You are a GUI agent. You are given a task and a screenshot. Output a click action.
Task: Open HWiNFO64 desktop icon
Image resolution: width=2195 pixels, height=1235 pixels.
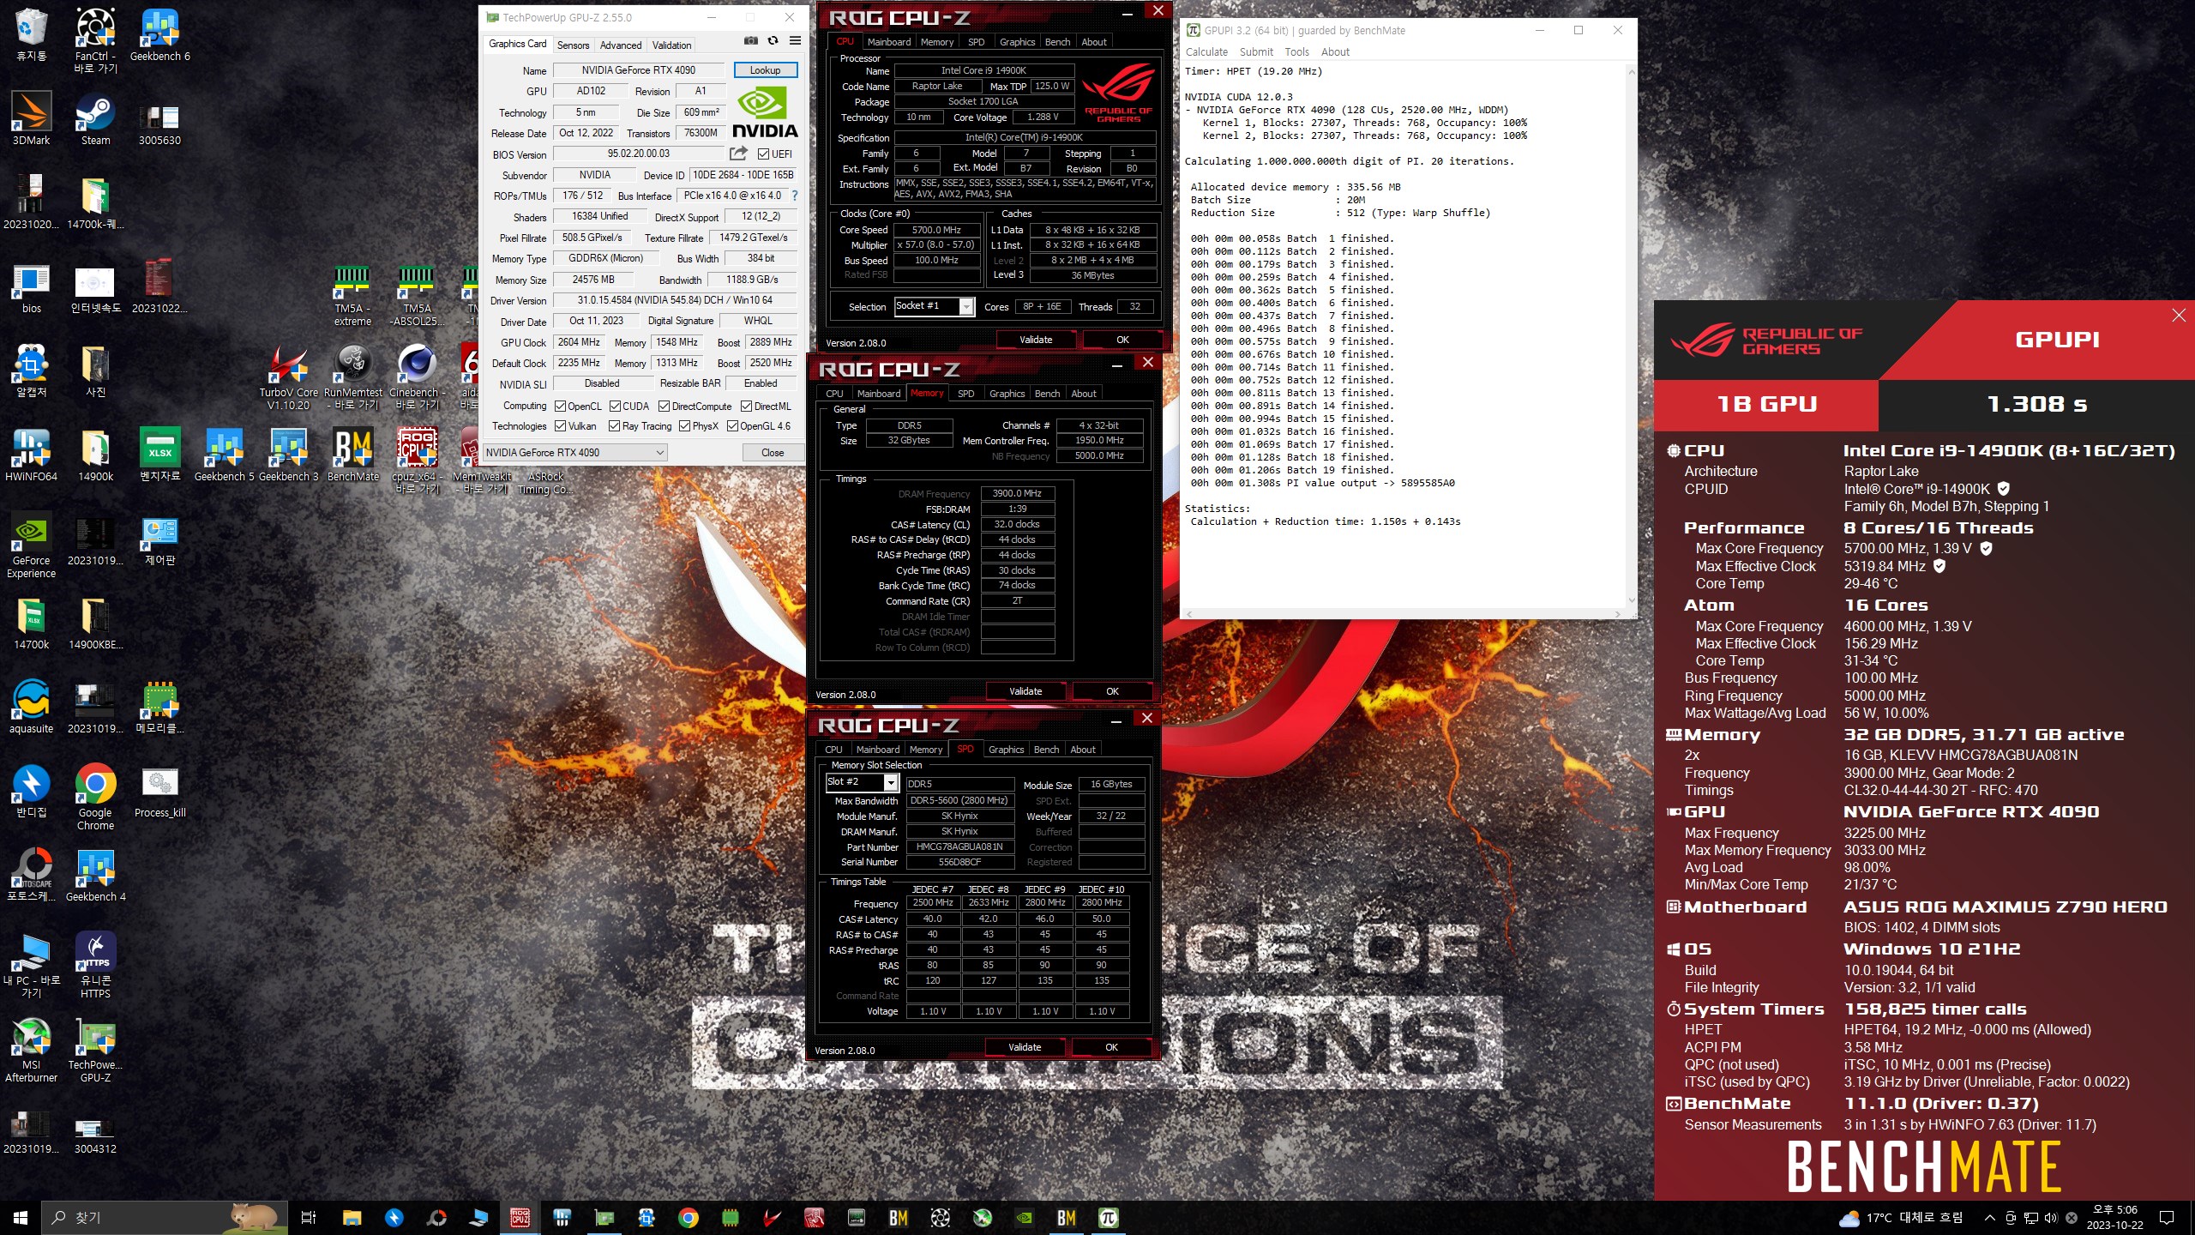coord(32,455)
